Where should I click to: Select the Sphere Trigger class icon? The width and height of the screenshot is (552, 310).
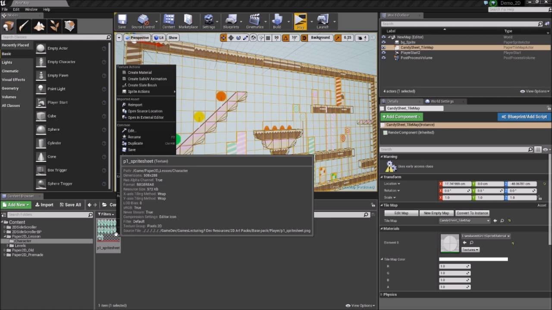(41, 183)
